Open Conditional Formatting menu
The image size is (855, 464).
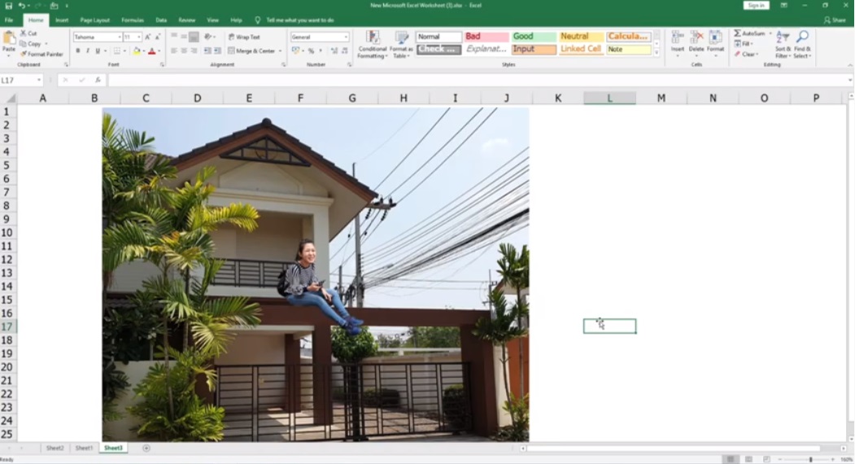(372, 43)
